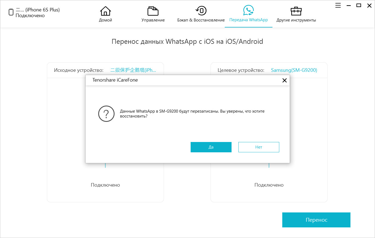This screenshot has height=238, width=375.
Task: Click the Tenorshare iCareFone dialog title
Action: [x=115, y=80]
